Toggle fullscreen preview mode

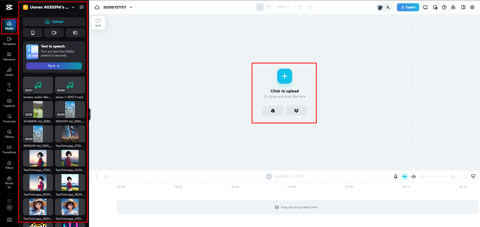pyautogui.click(x=465, y=177)
